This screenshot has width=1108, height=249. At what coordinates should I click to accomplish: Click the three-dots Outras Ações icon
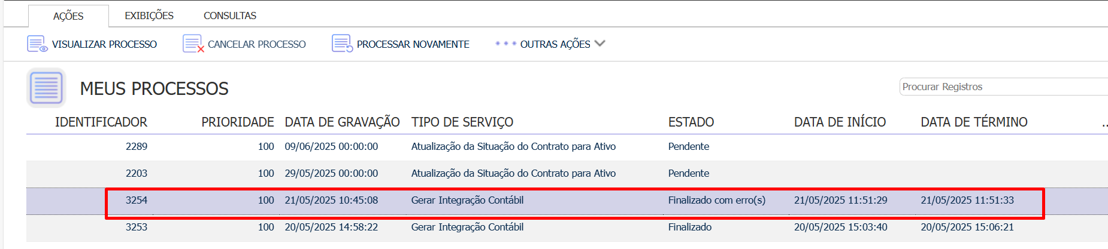(506, 44)
